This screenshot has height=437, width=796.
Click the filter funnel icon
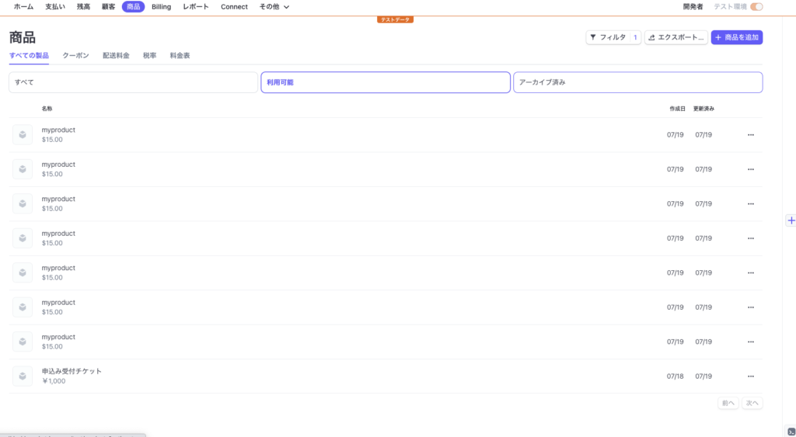593,37
